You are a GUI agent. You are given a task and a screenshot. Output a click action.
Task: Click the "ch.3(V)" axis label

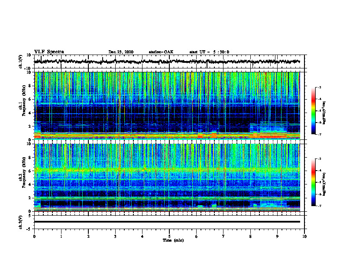pos(21,222)
